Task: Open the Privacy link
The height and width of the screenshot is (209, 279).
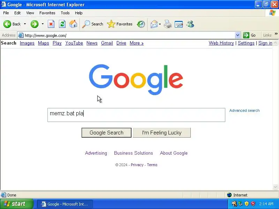Action: pyautogui.click(x=137, y=165)
